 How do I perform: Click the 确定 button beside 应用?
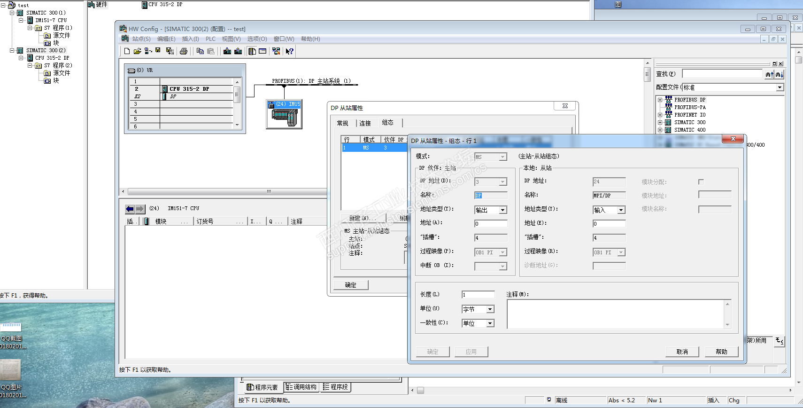click(x=433, y=352)
